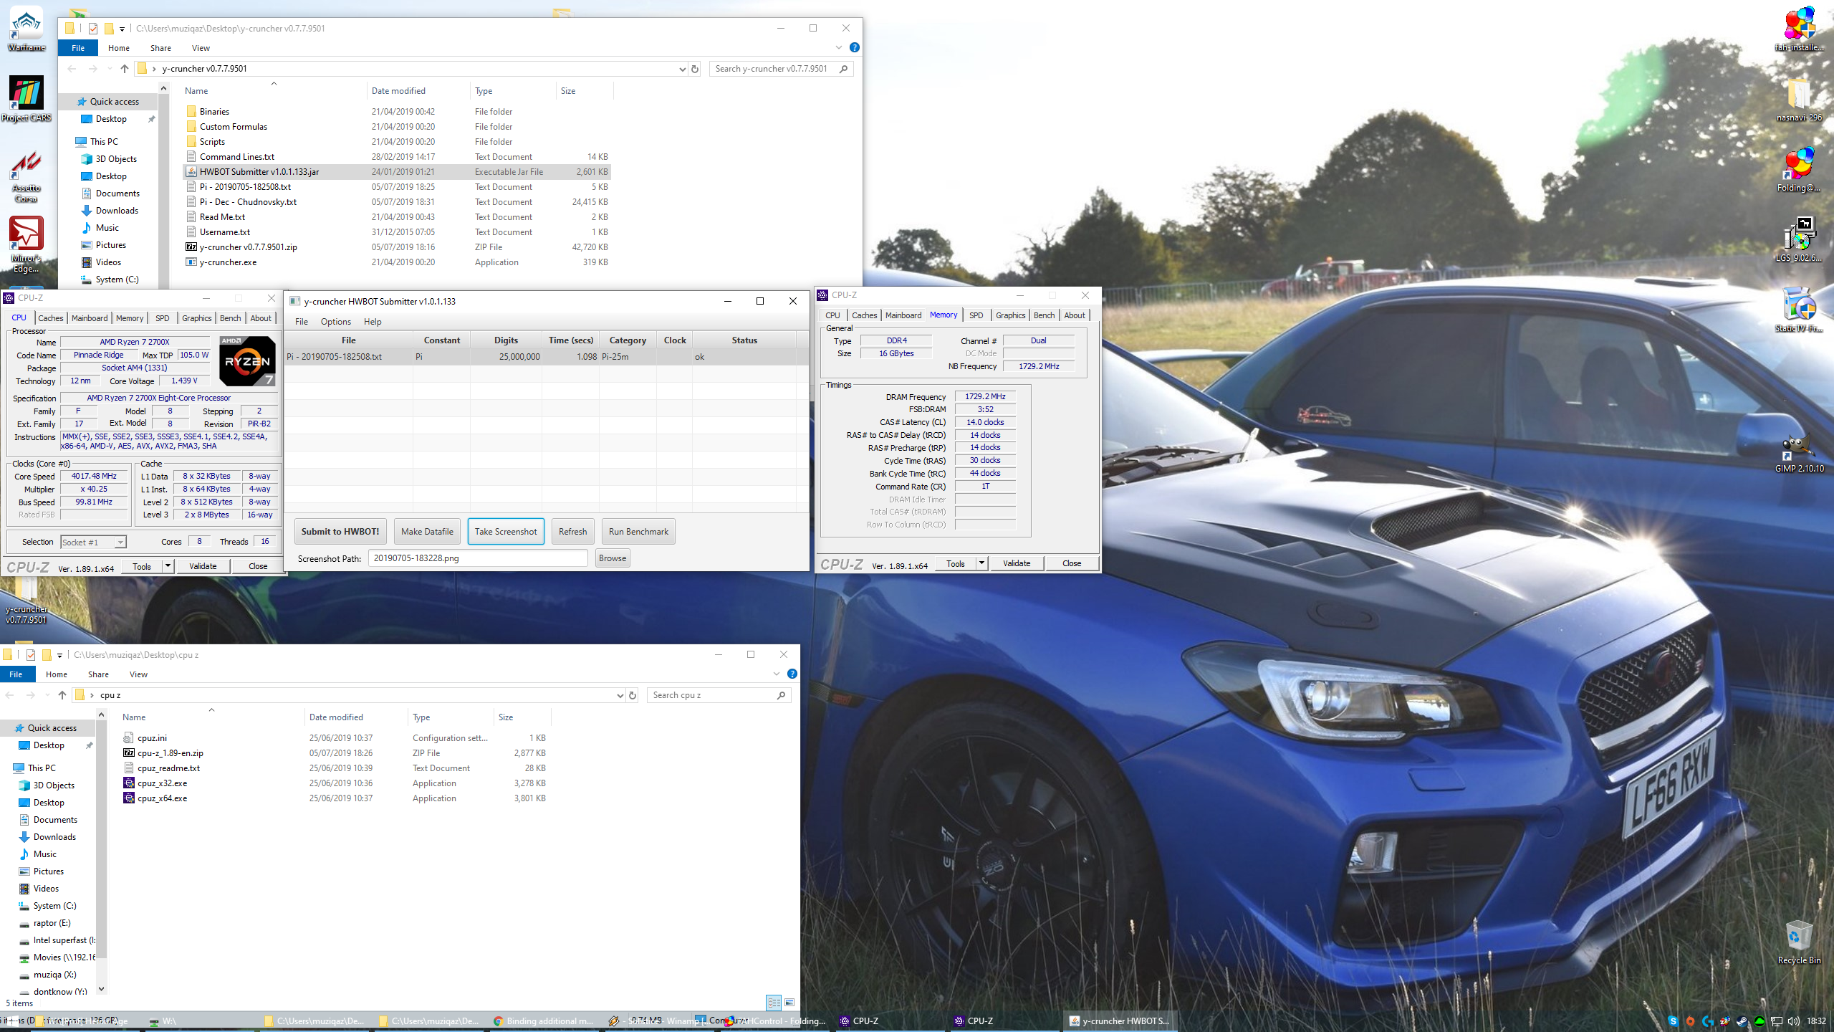Image resolution: width=1834 pixels, height=1032 pixels.
Task: Open recent locations dropdown in y-cruncher Explorer
Action: click(110, 69)
